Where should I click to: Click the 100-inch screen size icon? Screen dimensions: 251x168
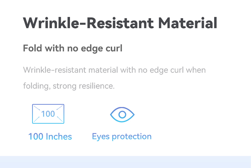(48, 114)
